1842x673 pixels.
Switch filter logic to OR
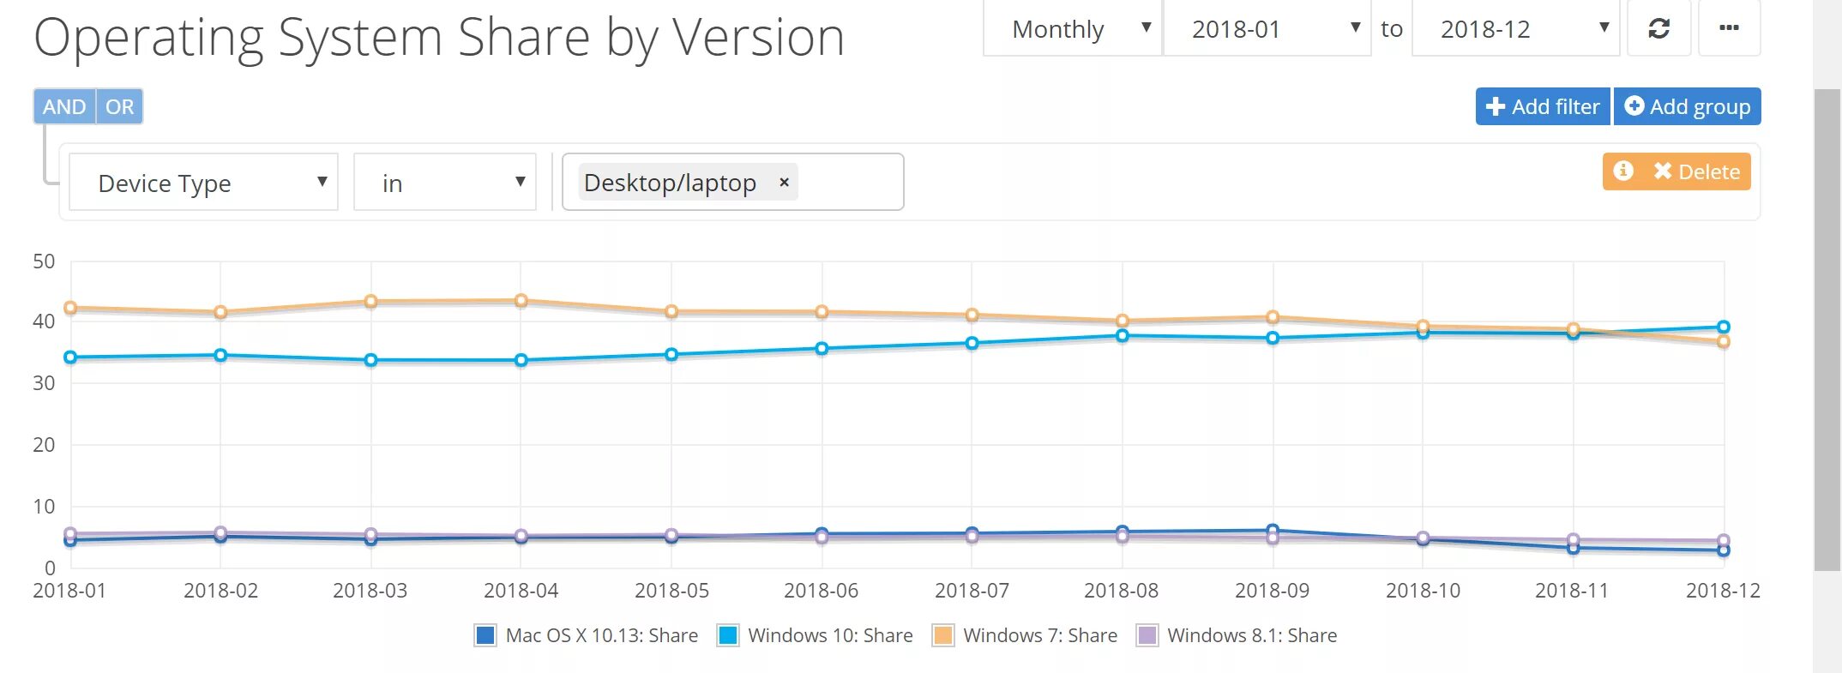click(x=119, y=106)
